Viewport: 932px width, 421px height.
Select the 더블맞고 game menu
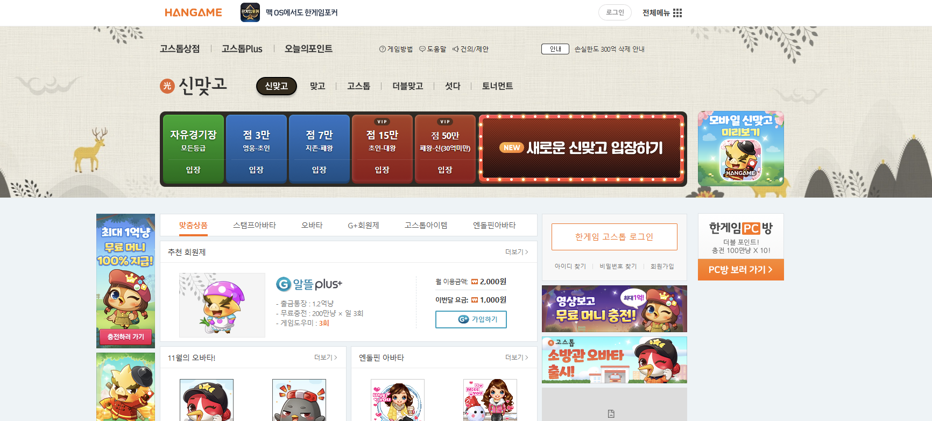[x=407, y=86]
